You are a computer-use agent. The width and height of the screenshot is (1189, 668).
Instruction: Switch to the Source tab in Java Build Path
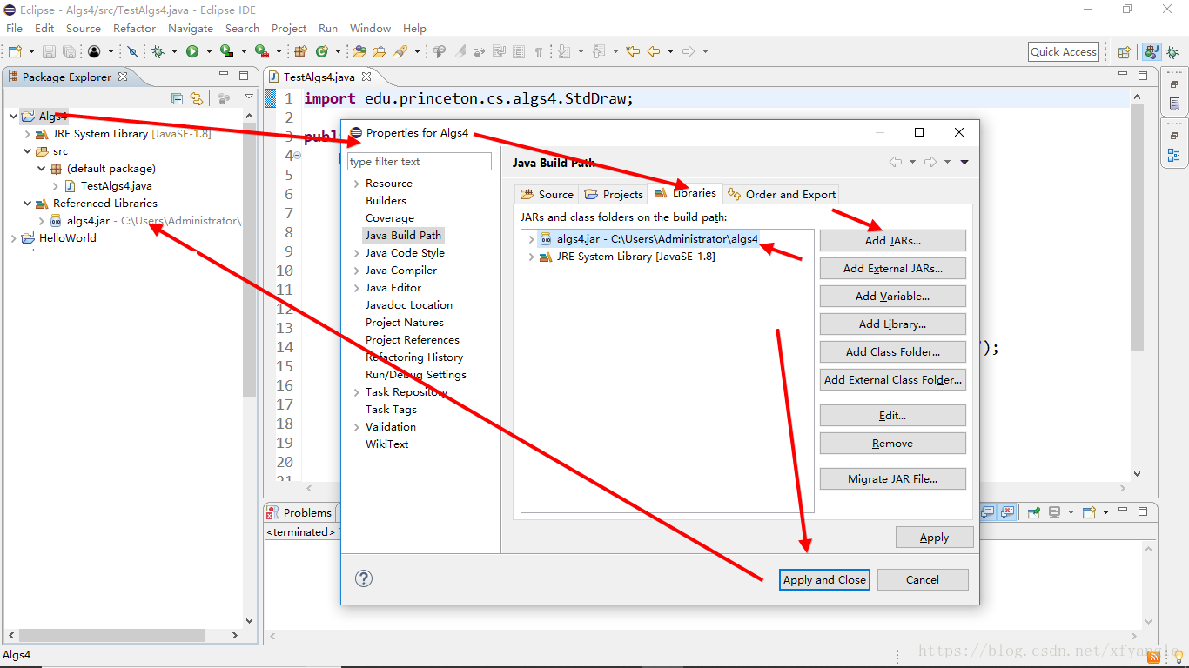tap(547, 194)
